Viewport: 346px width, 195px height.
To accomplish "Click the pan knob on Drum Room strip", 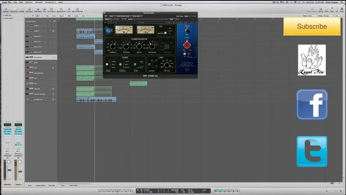I will click(9, 162).
